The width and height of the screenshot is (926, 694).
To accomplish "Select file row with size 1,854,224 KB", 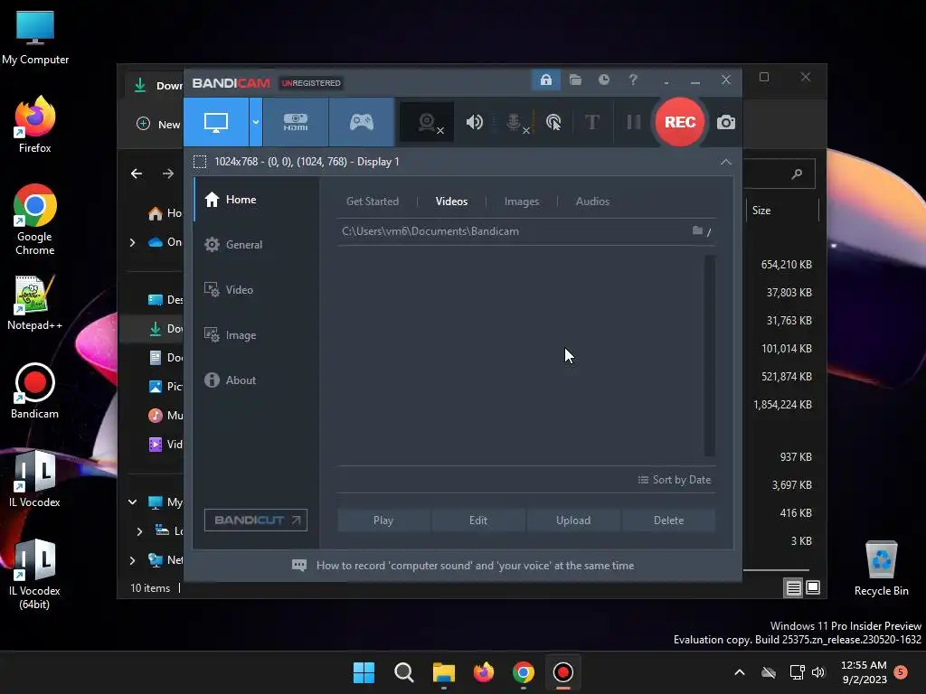I will [x=784, y=405].
